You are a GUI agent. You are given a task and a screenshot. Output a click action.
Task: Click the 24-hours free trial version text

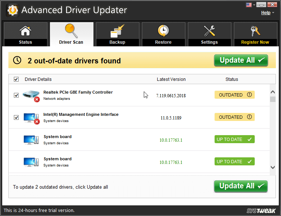[39, 210]
